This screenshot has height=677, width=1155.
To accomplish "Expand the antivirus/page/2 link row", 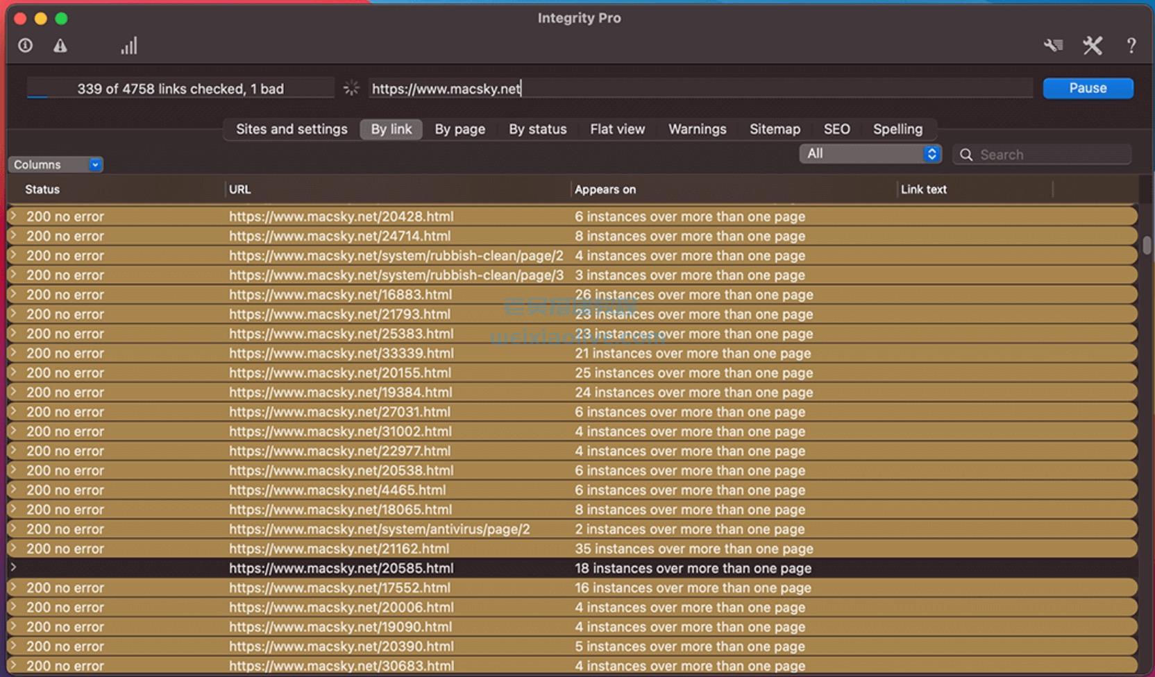I will pyautogui.click(x=13, y=529).
